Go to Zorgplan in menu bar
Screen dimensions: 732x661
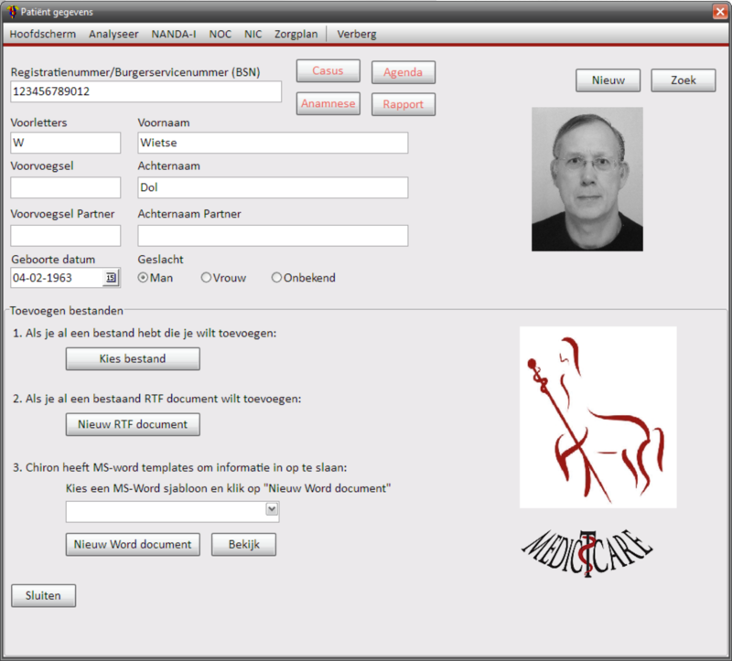pos(296,34)
